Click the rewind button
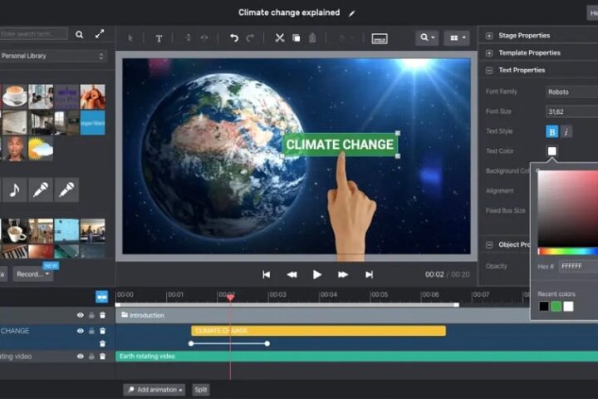Image resolution: width=598 pixels, height=399 pixels. (292, 274)
